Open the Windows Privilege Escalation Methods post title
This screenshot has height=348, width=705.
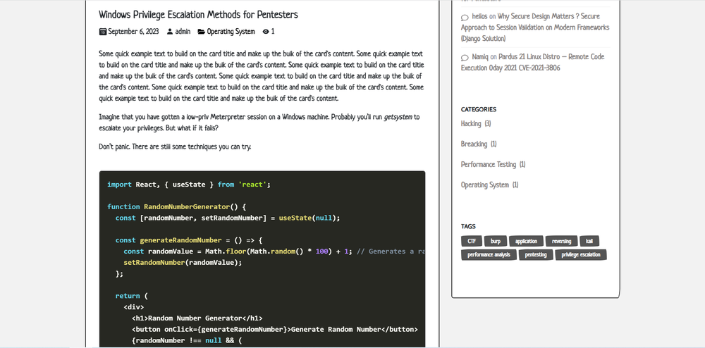click(198, 14)
